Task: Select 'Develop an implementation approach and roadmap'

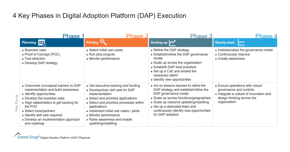Action: click(52, 121)
